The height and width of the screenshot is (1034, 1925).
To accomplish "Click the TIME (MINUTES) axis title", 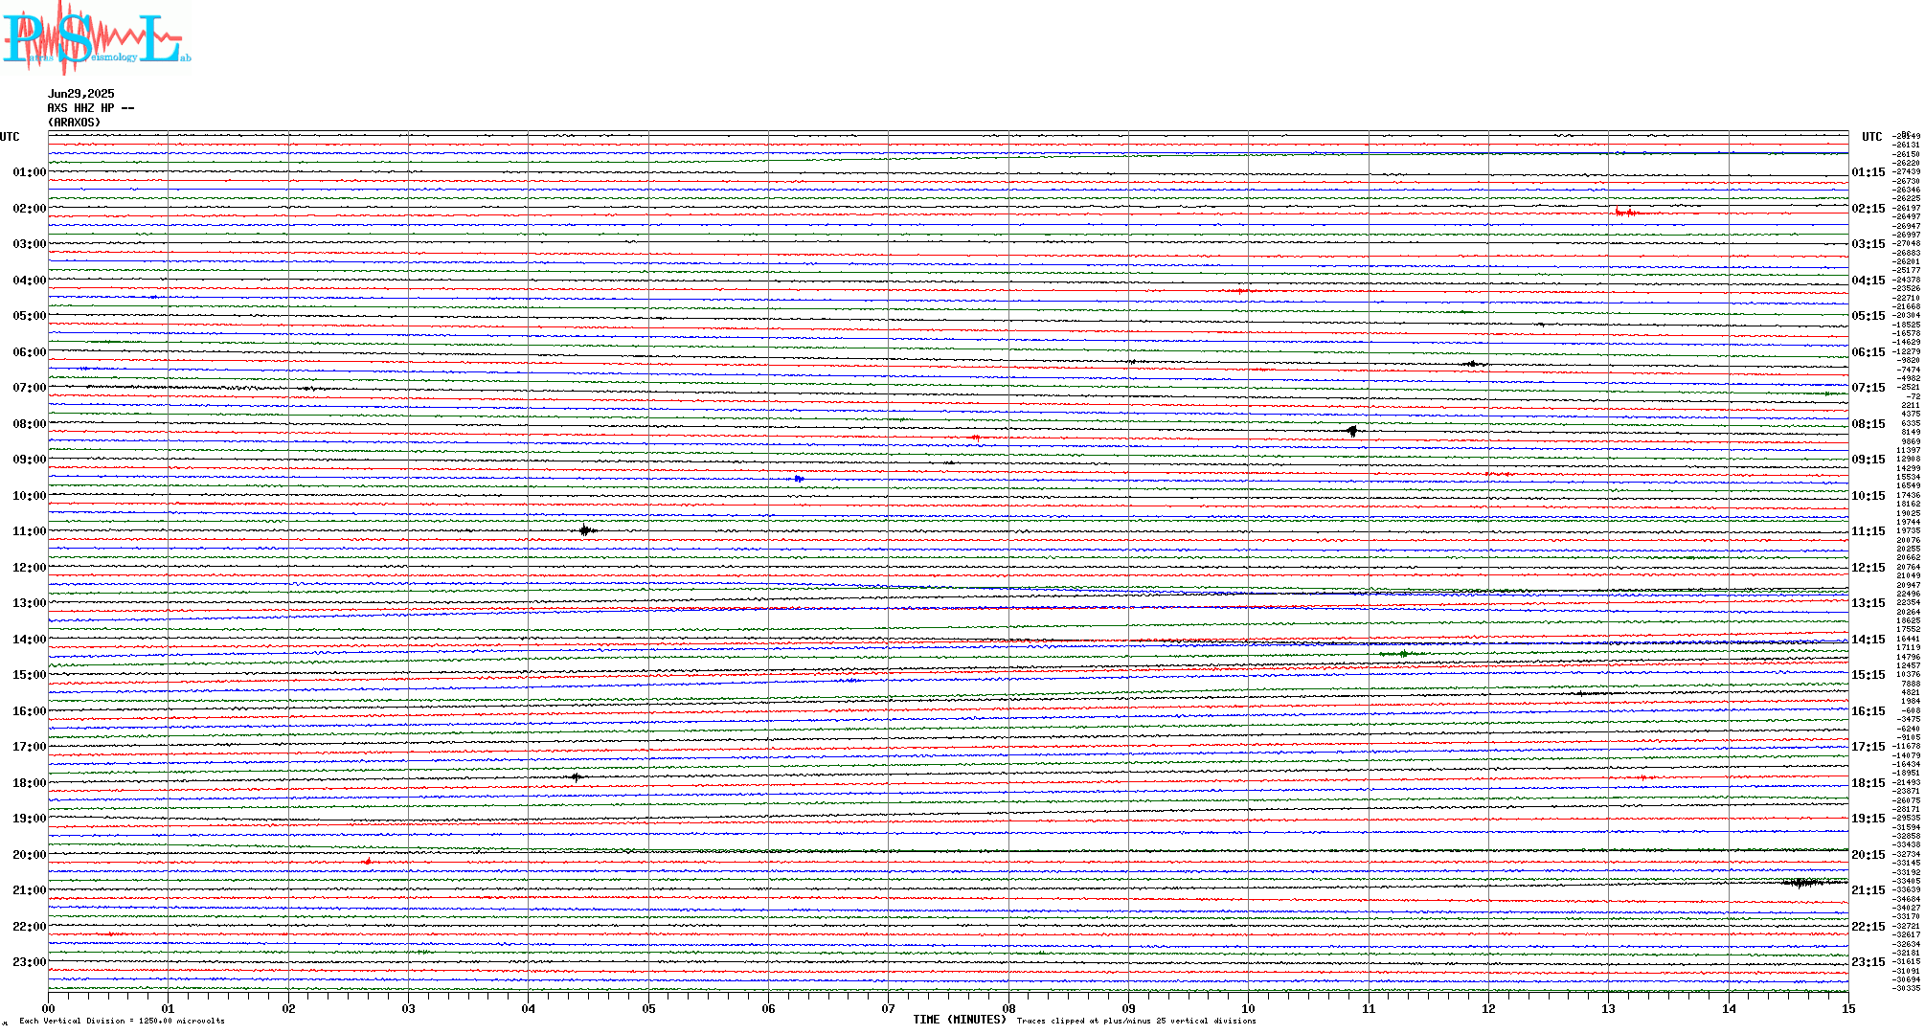I will click(x=960, y=1020).
